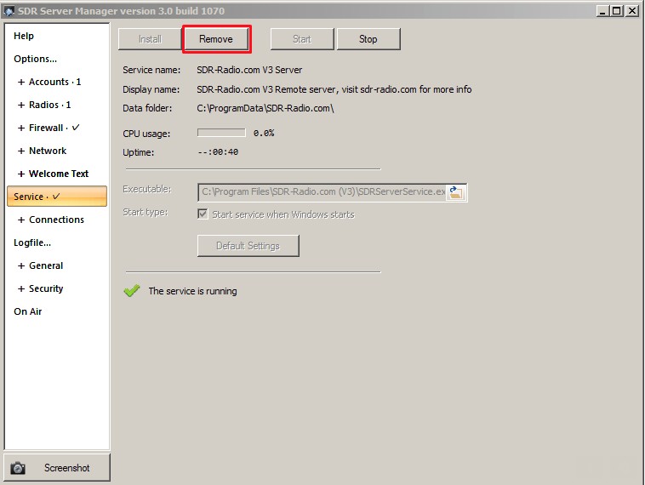Open the Logfile... entry
645x485 pixels.
32,242
